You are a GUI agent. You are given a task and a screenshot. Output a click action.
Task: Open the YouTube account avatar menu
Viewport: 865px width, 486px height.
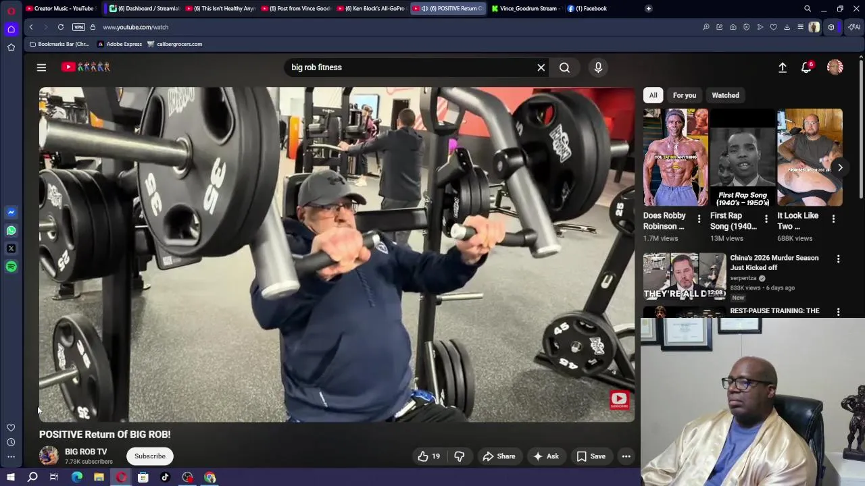click(835, 67)
